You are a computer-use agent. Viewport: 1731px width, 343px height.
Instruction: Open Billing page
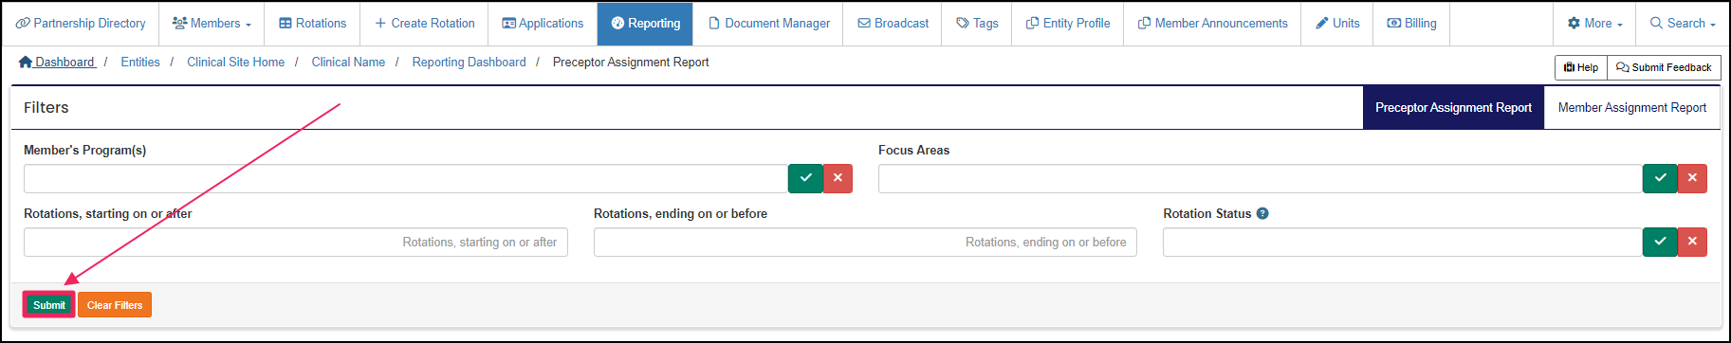click(1411, 24)
